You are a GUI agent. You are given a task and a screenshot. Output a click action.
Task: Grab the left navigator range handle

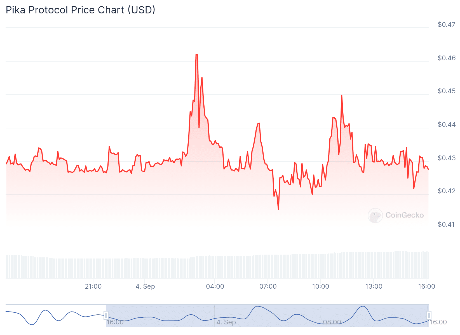pos(106,315)
